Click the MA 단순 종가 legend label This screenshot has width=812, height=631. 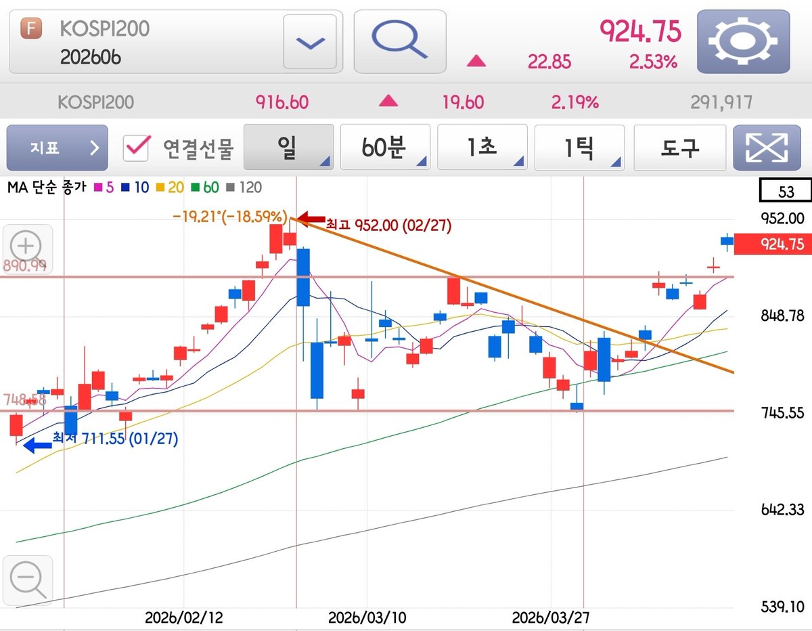(47, 188)
